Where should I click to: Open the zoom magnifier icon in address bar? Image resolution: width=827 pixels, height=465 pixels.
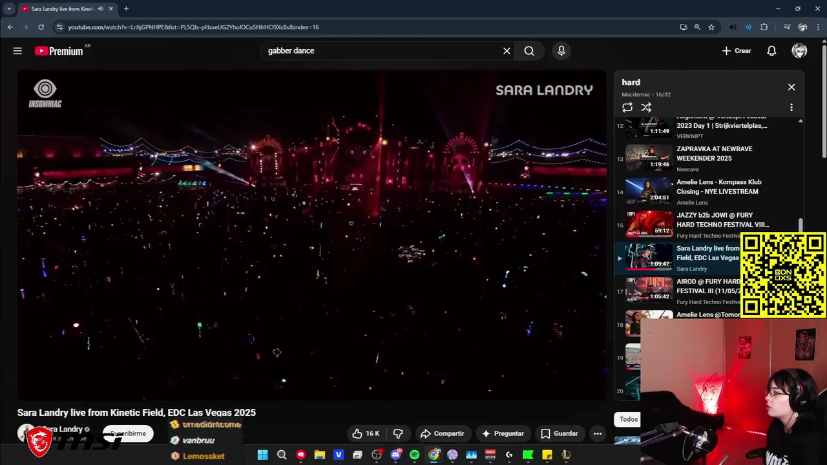697,27
